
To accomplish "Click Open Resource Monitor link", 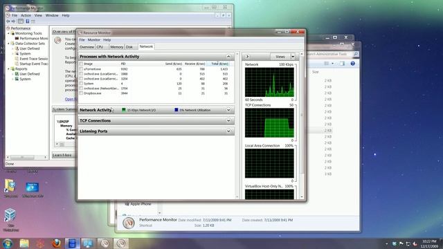I will [x=71, y=99].
